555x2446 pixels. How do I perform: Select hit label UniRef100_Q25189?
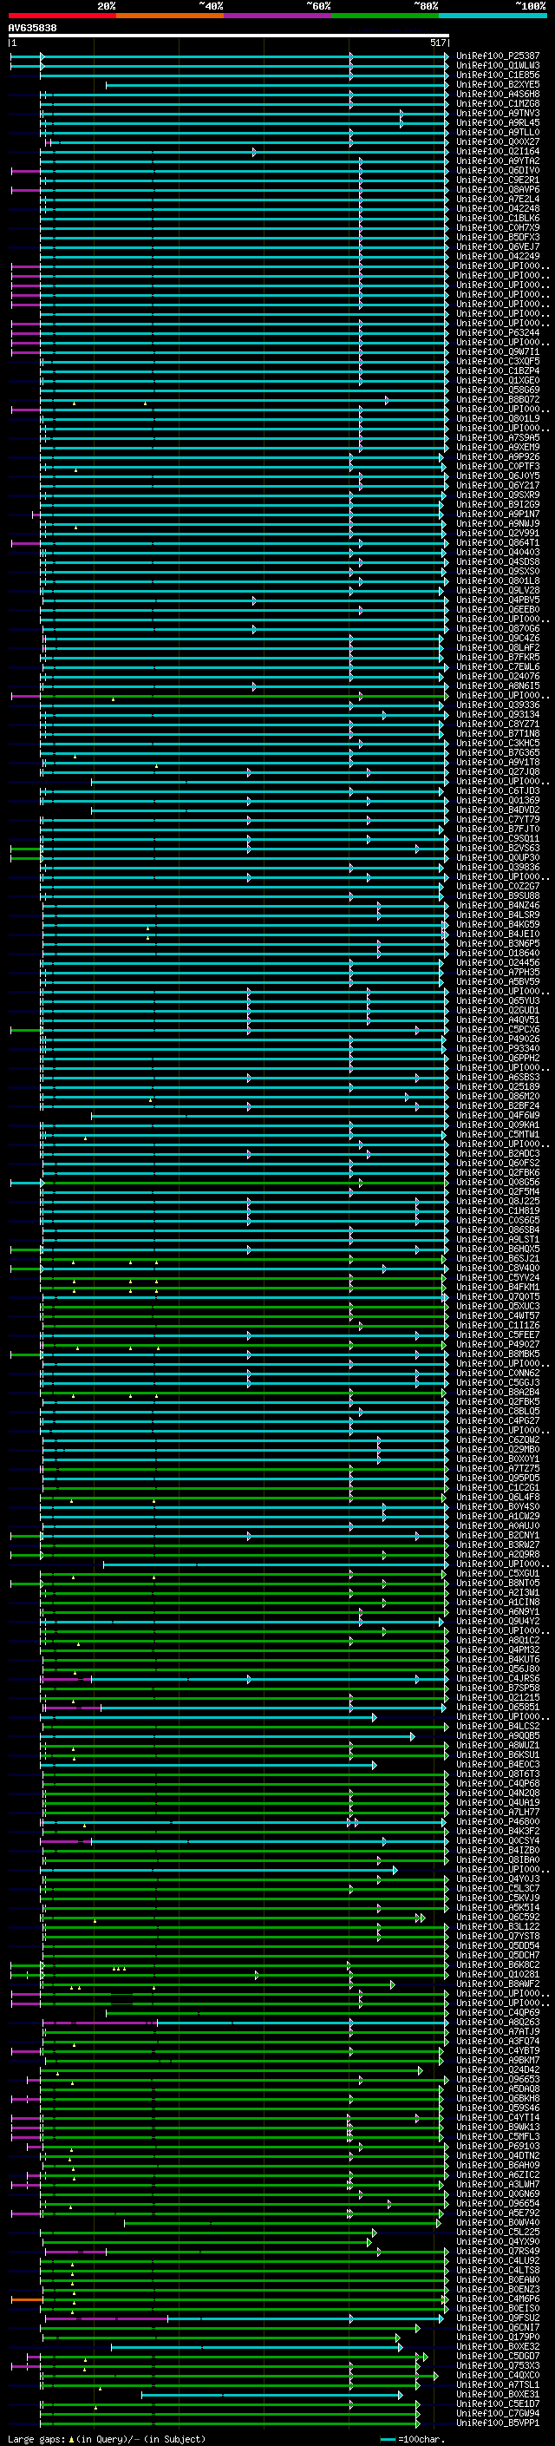(498, 1087)
